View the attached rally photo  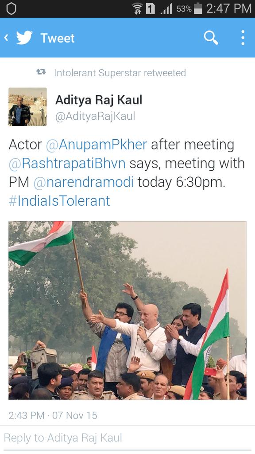[127, 310]
